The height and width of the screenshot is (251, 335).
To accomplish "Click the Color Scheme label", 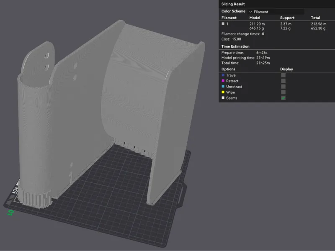I will [233, 11].
